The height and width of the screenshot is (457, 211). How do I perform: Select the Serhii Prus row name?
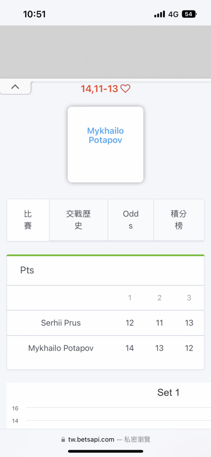61,323
